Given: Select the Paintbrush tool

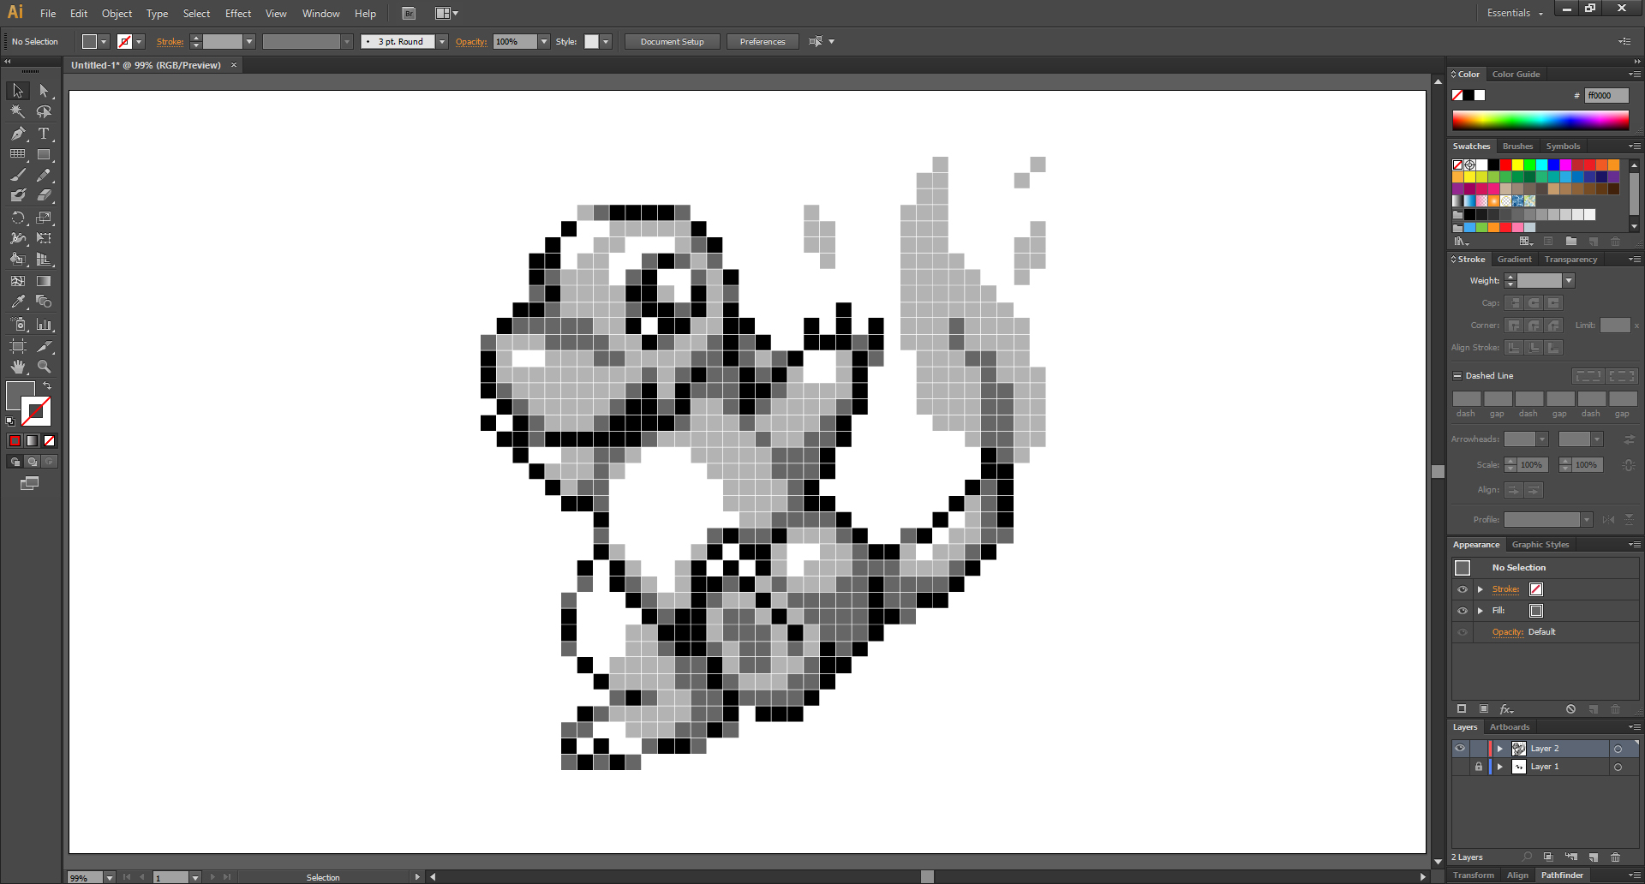Looking at the screenshot, I should click(18, 175).
